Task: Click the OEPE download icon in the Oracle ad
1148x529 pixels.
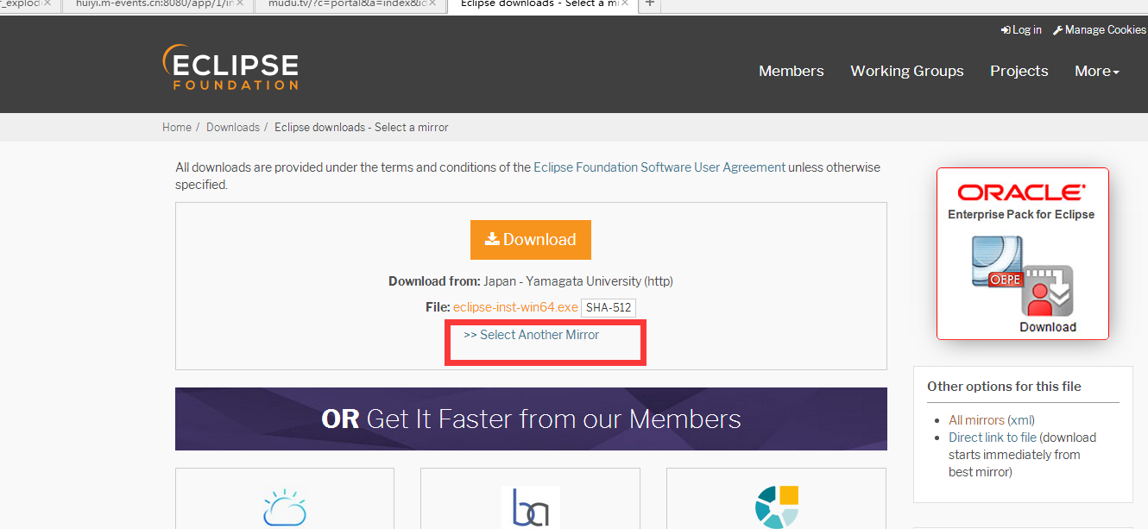Action: 1023,276
